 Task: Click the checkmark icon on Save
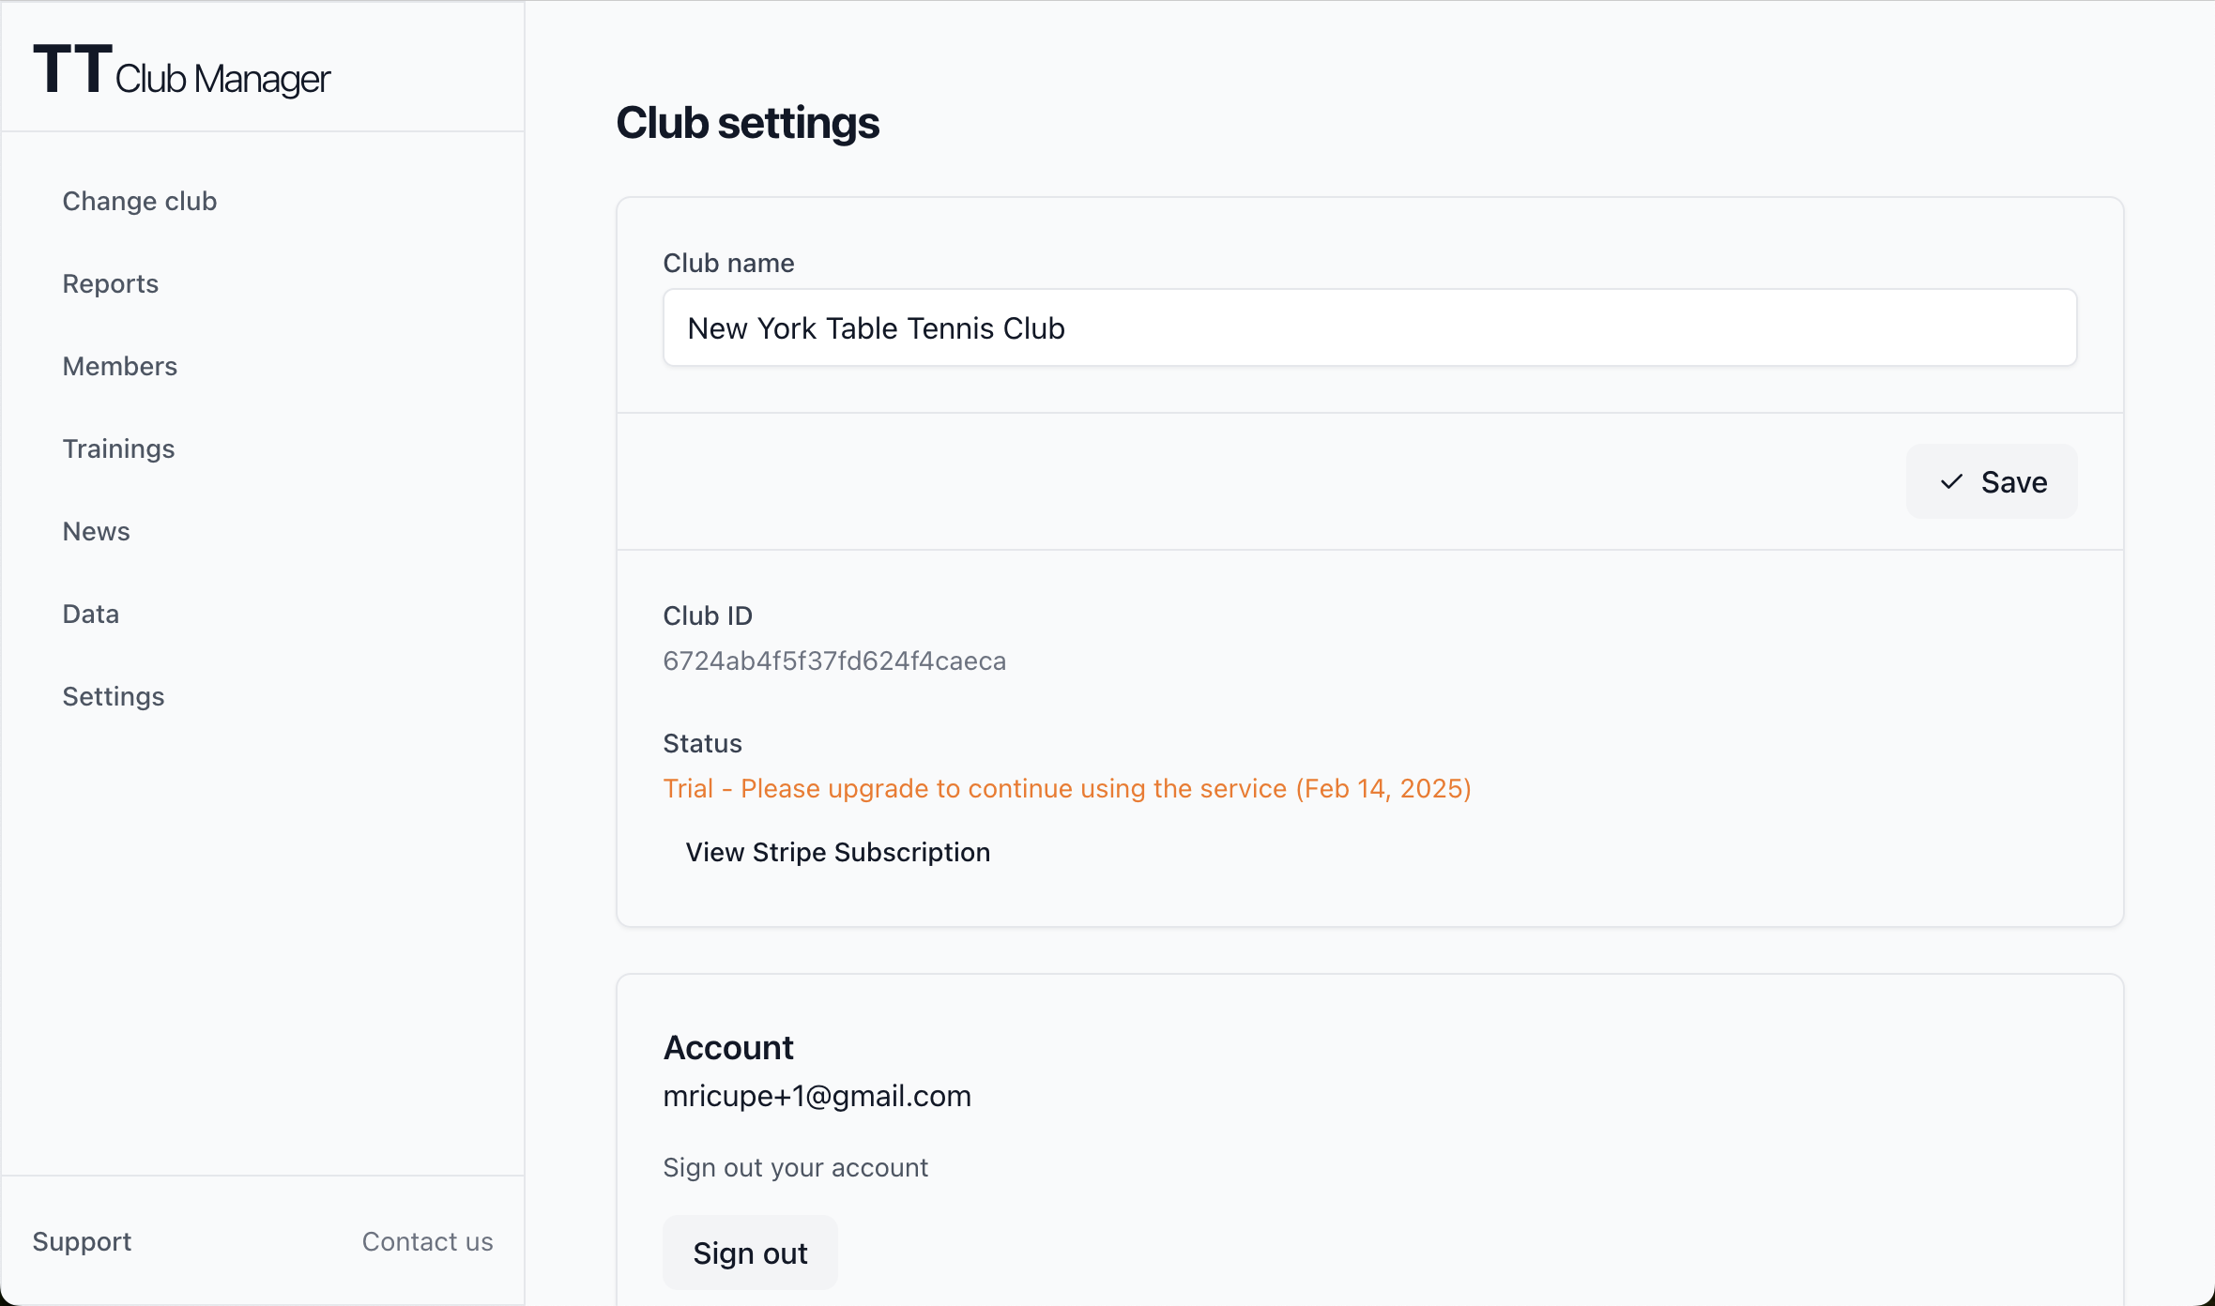tap(1951, 482)
